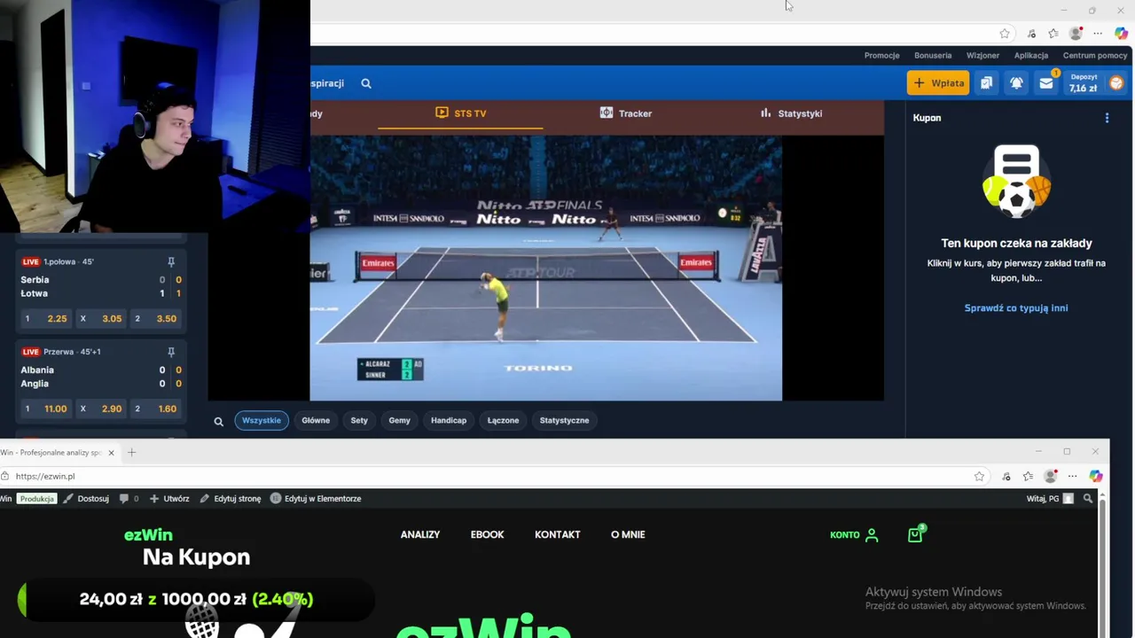Open top browser media control icon
Viewport: 1135px width, 638px height.
point(1031,34)
